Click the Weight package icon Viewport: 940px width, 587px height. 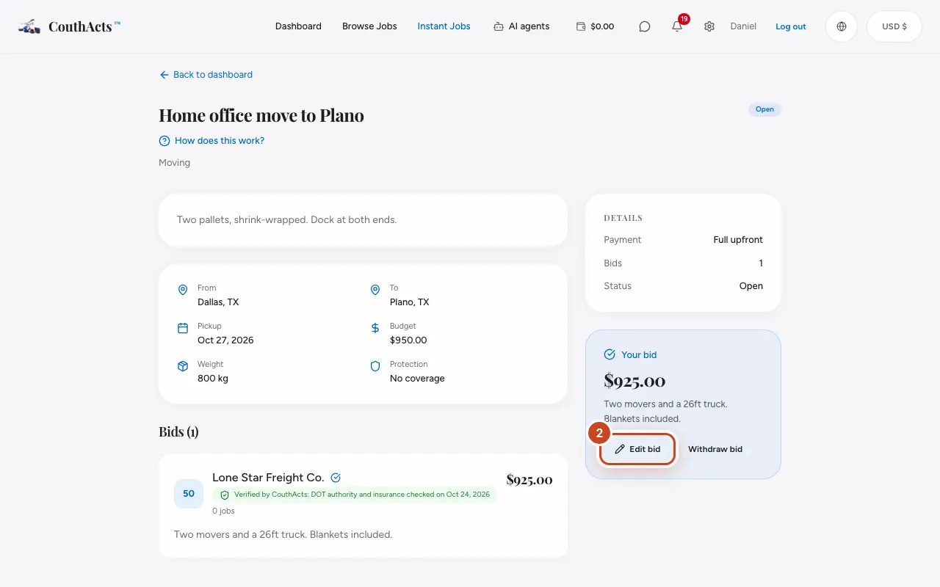point(183,366)
